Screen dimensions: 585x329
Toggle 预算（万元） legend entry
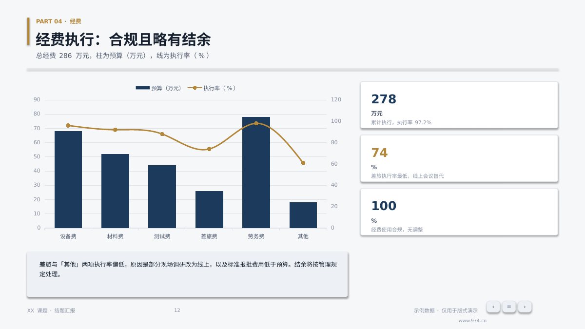tap(158, 88)
